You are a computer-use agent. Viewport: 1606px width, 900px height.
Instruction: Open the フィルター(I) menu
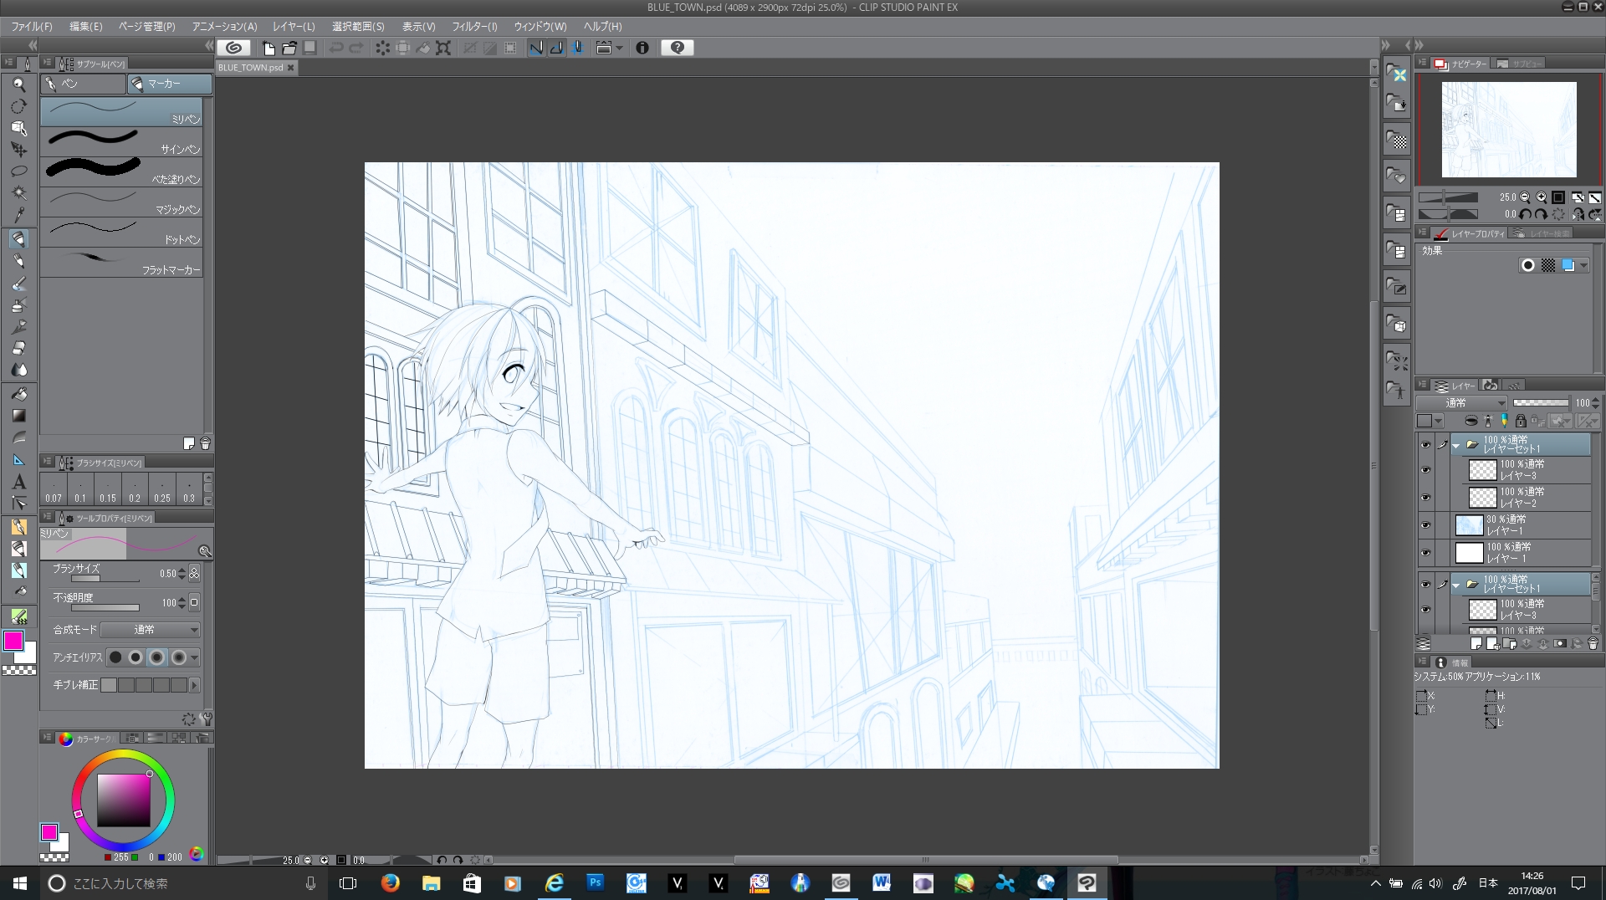point(474,27)
